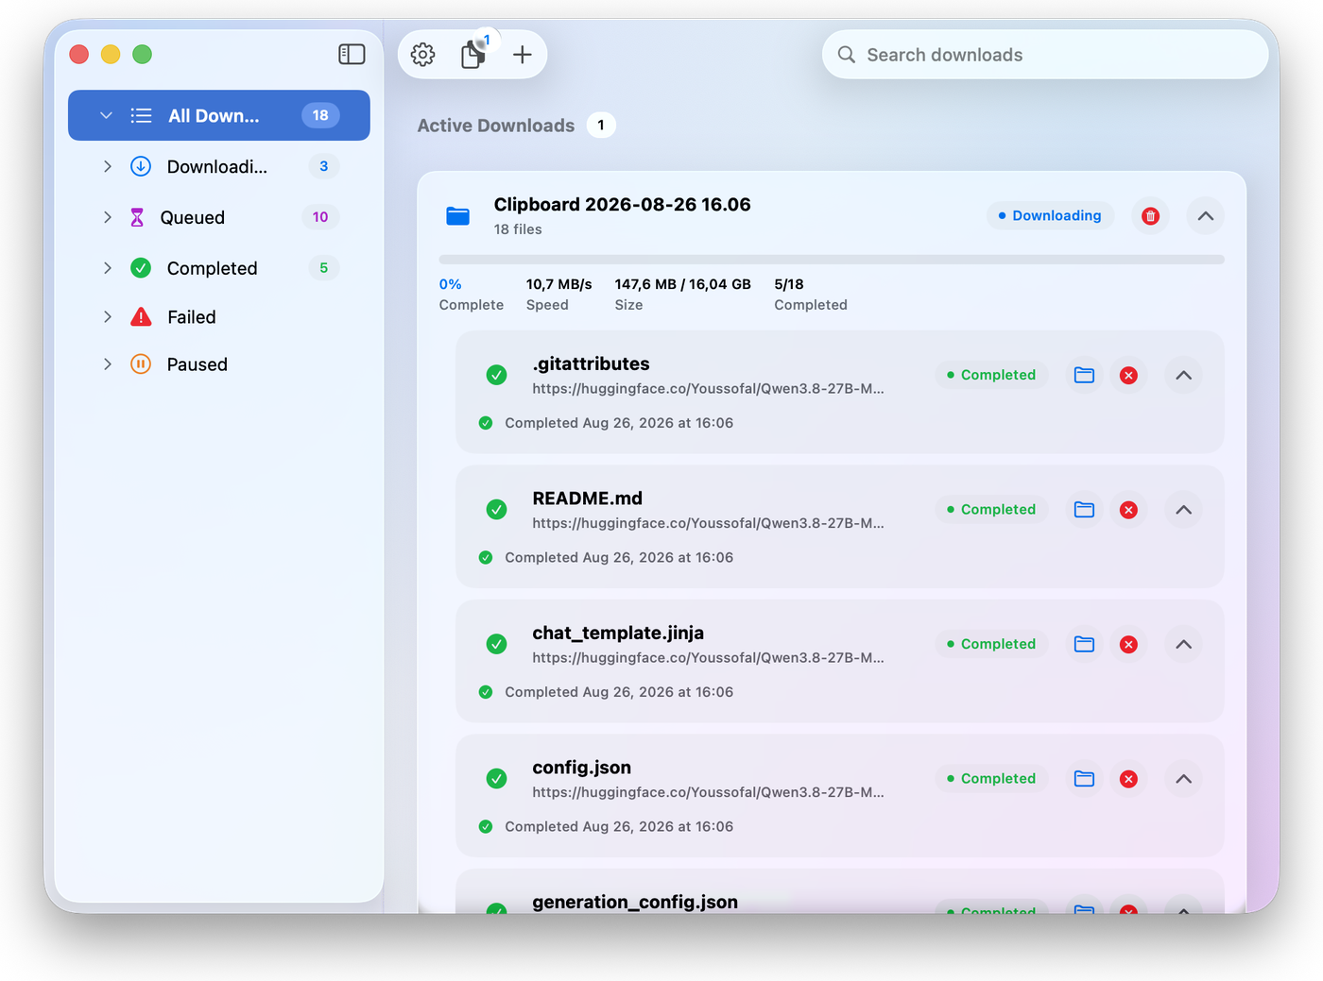Click the generation_config.json file name
This screenshot has width=1323, height=981.
coord(635,903)
